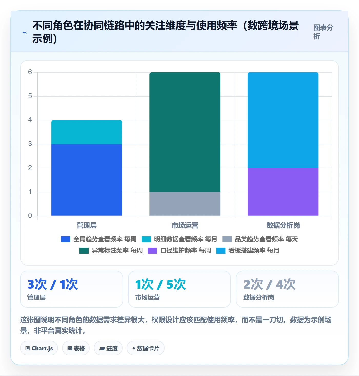Click the y-axis tick label 5
Screen dimensions: 359x376
[30, 96]
